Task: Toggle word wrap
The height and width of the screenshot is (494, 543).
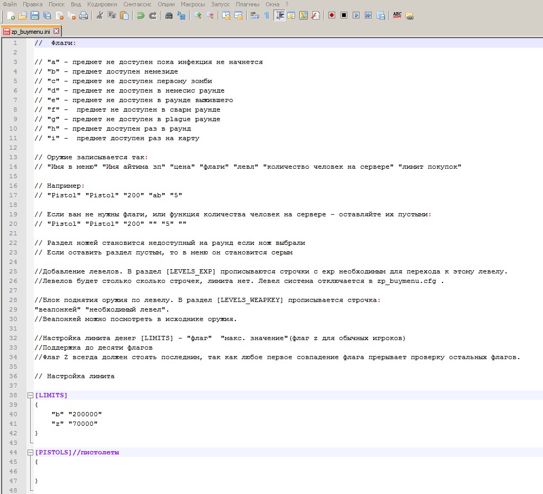Action: (x=254, y=15)
